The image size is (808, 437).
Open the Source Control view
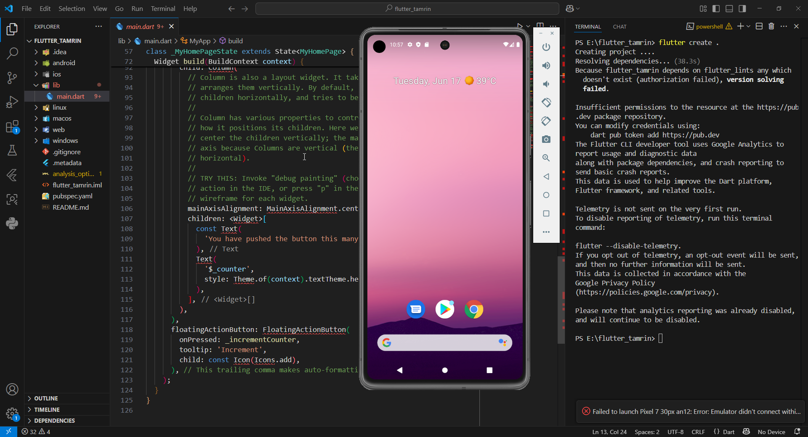coord(12,78)
